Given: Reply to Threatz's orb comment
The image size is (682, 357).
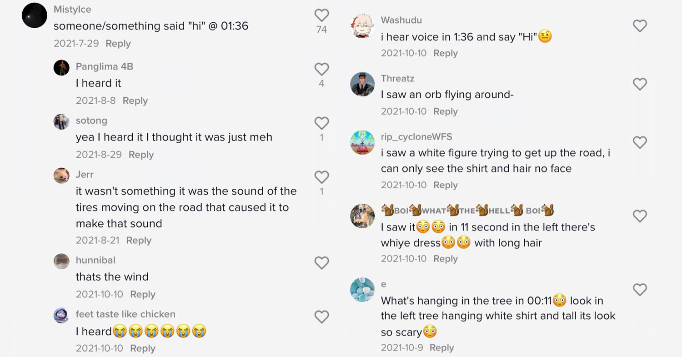Looking at the screenshot, I should coord(446,111).
